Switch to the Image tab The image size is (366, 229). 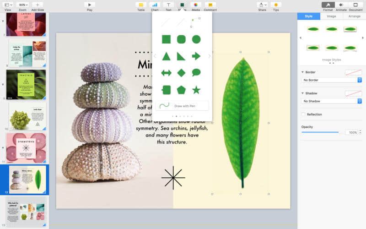coord(331,16)
